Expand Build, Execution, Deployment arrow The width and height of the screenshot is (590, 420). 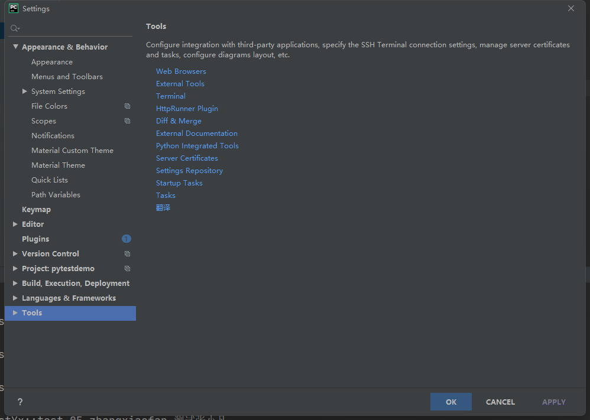[15, 283]
